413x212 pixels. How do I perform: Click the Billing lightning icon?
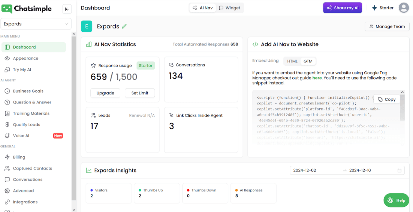click(x=7, y=157)
